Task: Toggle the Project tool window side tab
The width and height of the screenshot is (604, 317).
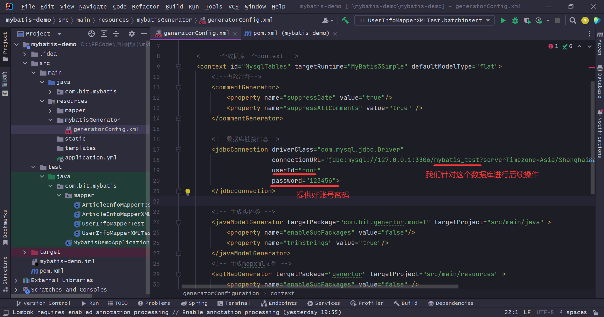Action: 5,47
